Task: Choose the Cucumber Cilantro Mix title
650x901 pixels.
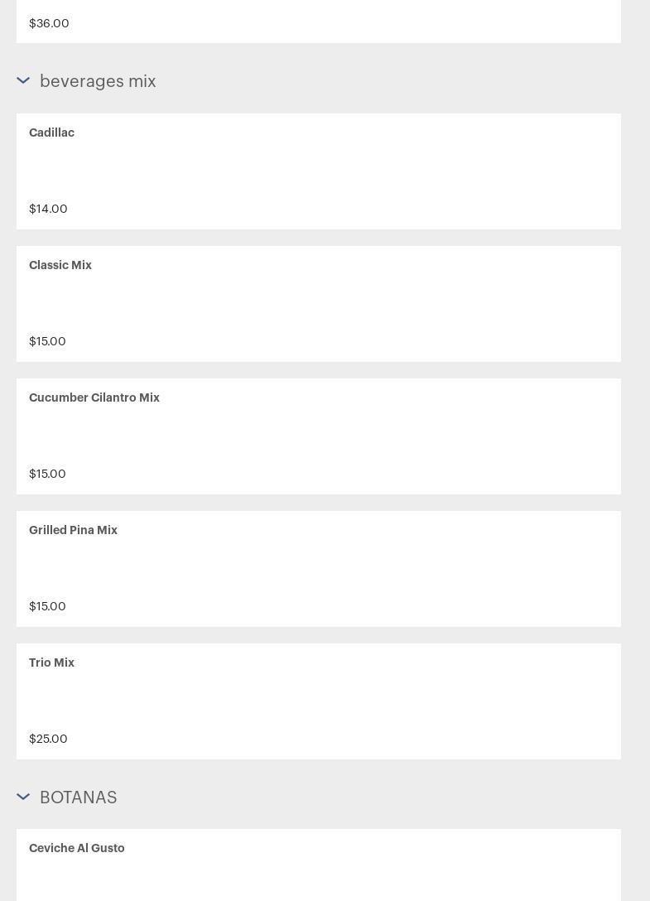Action: (x=94, y=397)
